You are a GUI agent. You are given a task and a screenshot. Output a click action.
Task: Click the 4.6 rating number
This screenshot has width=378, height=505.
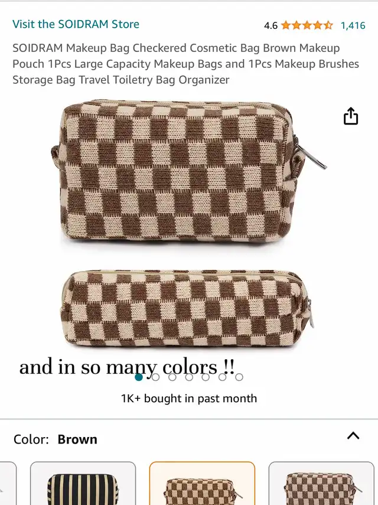coord(271,25)
